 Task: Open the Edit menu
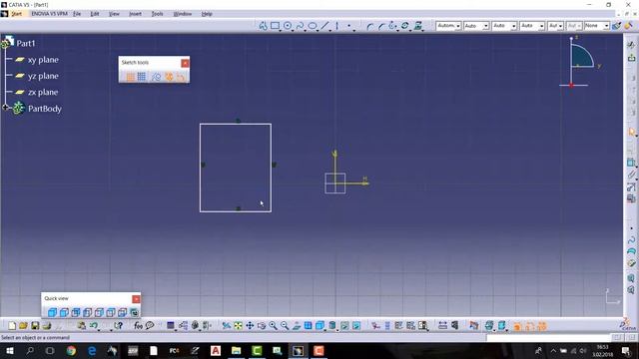[x=95, y=14]
